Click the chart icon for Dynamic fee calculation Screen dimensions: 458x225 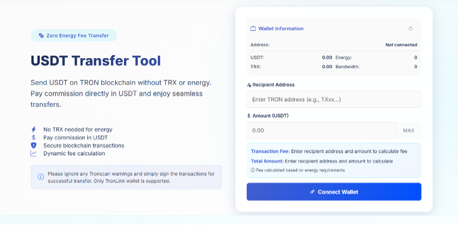tap(34, 153)
